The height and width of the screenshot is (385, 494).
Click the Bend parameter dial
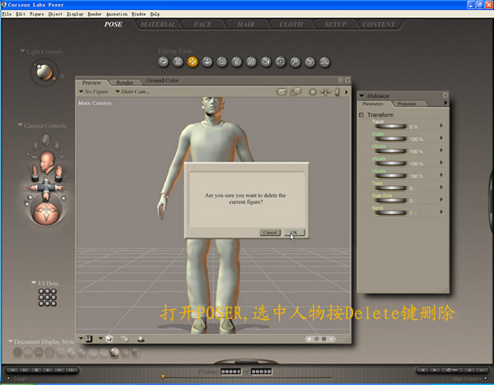pos(389,213)
